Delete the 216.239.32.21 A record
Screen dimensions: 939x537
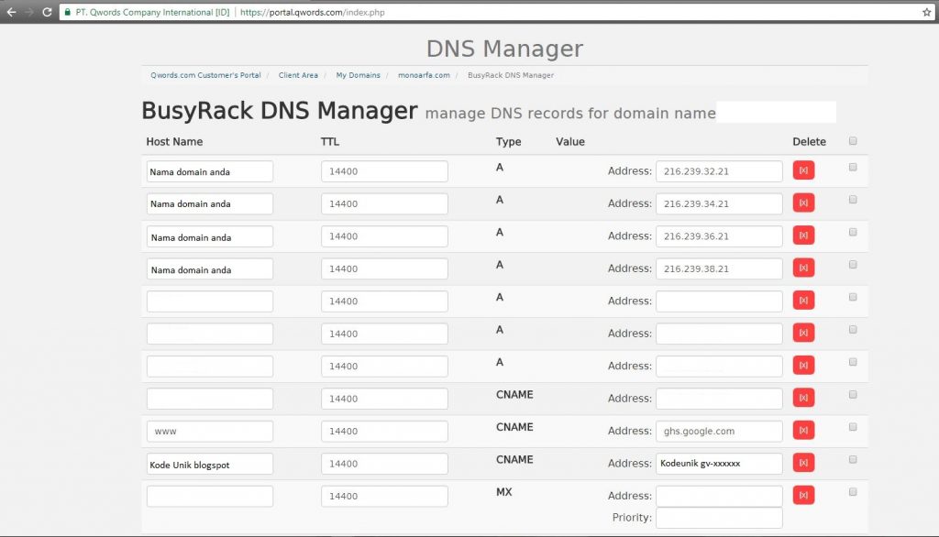click(803, 170)
